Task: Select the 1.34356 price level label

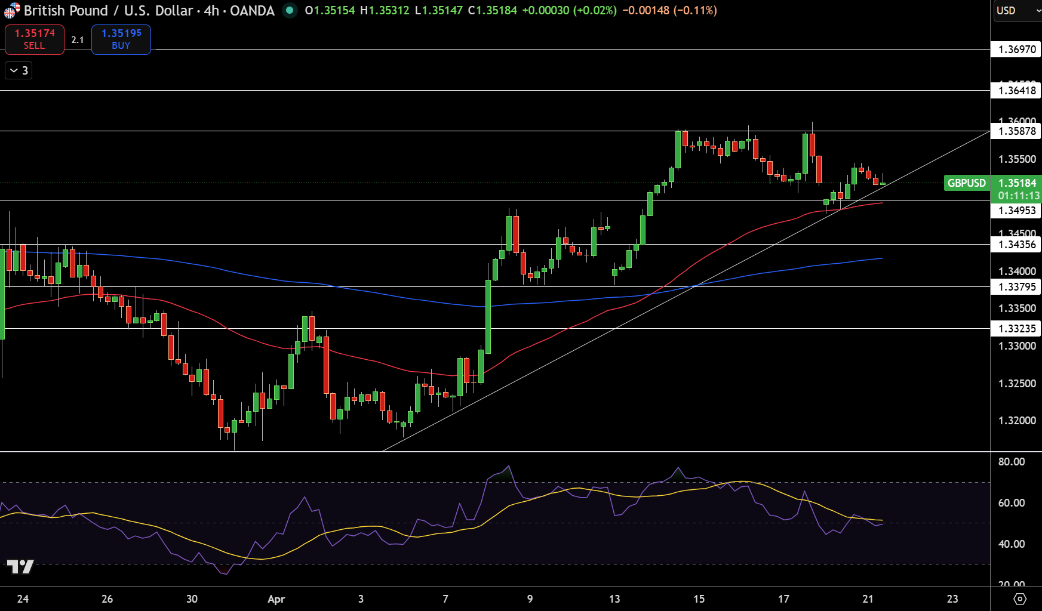Action: pos(1016,245)
